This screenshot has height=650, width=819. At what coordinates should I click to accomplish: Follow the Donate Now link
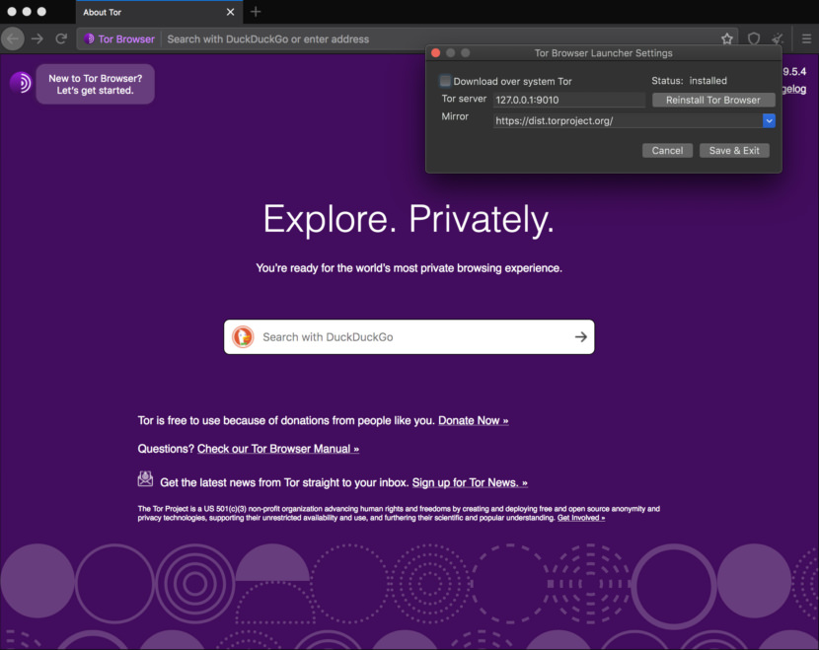(473, 420)
